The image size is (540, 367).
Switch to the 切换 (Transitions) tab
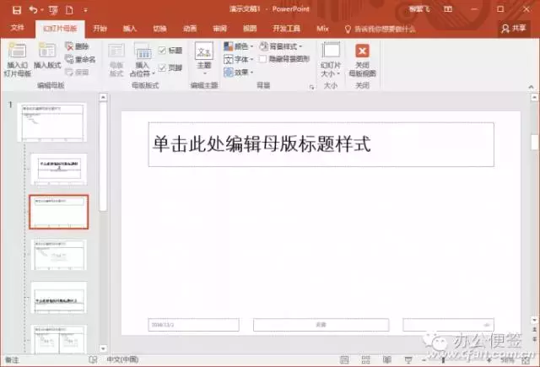click(159, 29)
